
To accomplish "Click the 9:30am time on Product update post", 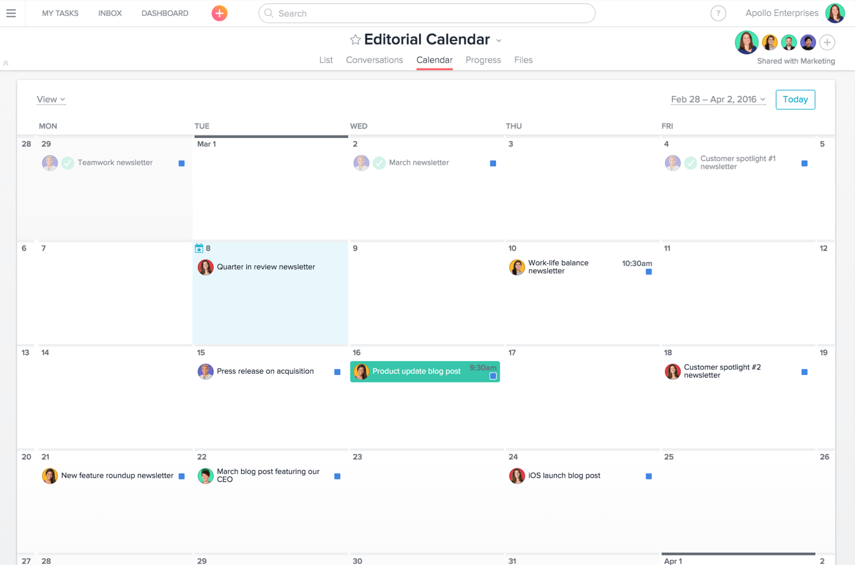I will pos(482,368).
